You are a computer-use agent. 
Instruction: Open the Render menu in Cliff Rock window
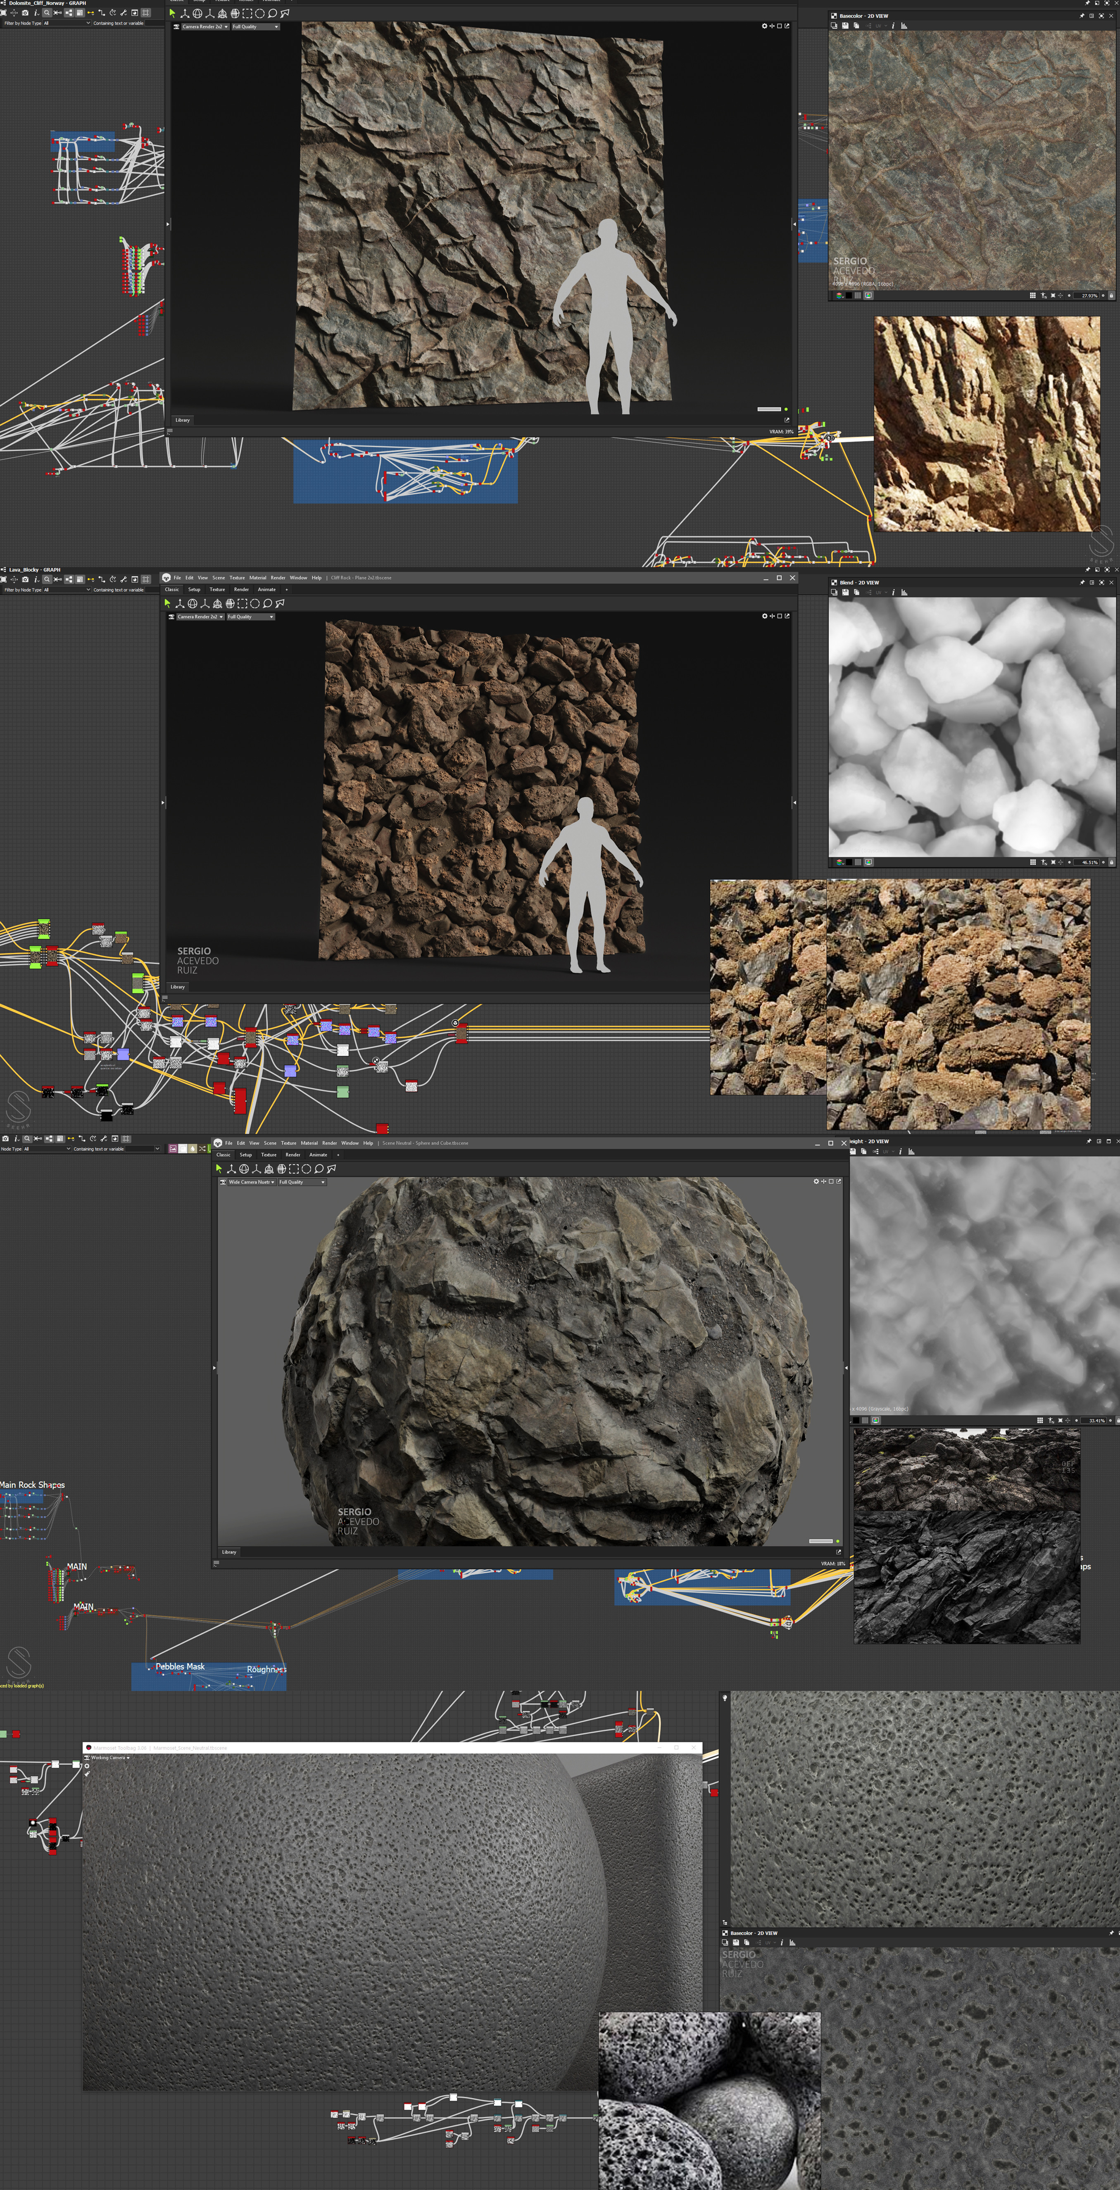click(278, 578)
